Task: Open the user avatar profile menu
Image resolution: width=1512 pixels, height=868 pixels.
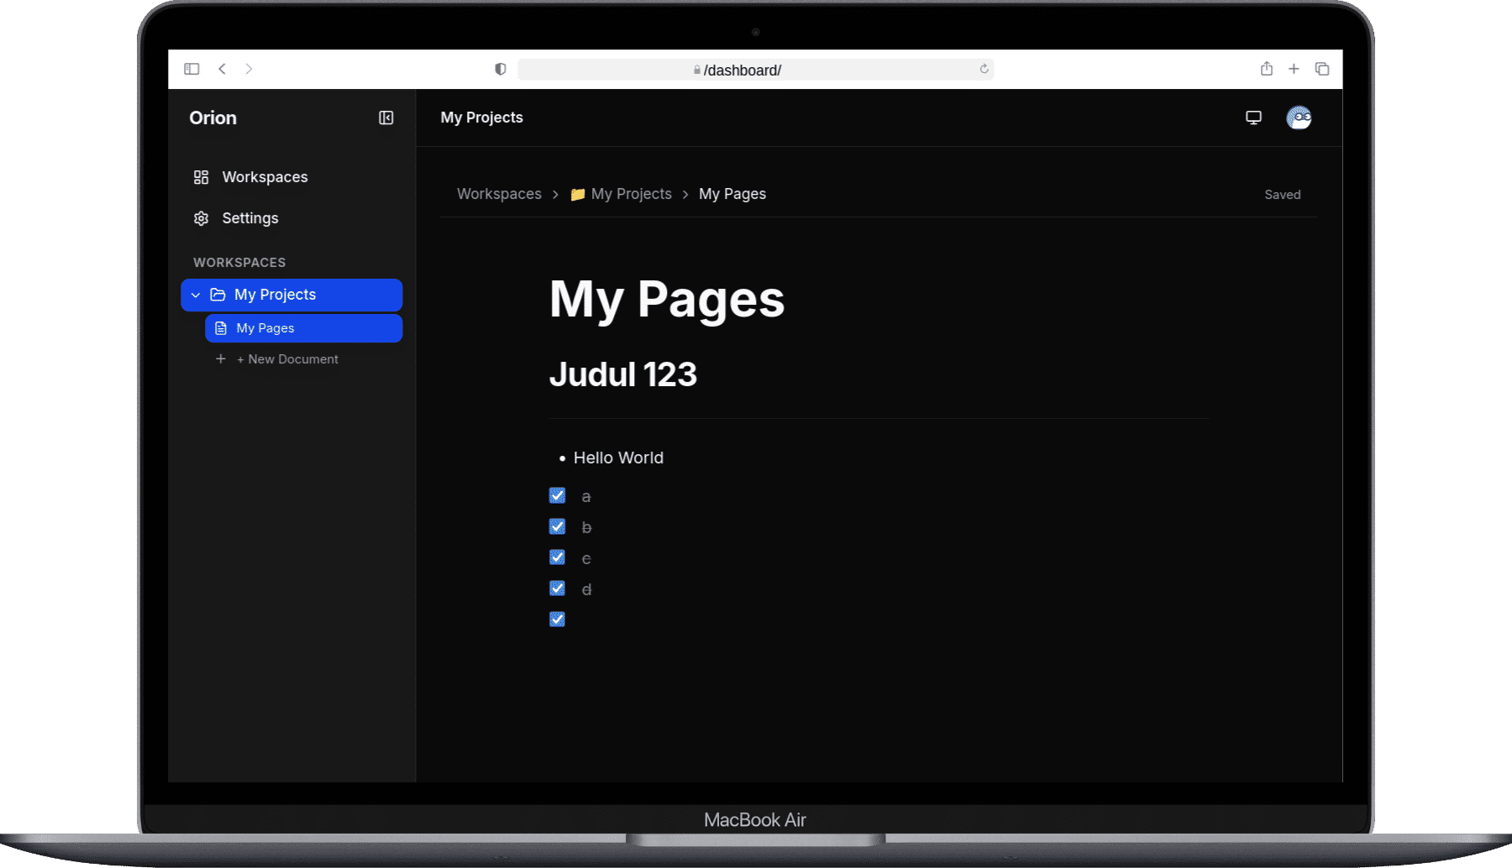Action: tap(1299, 118)
